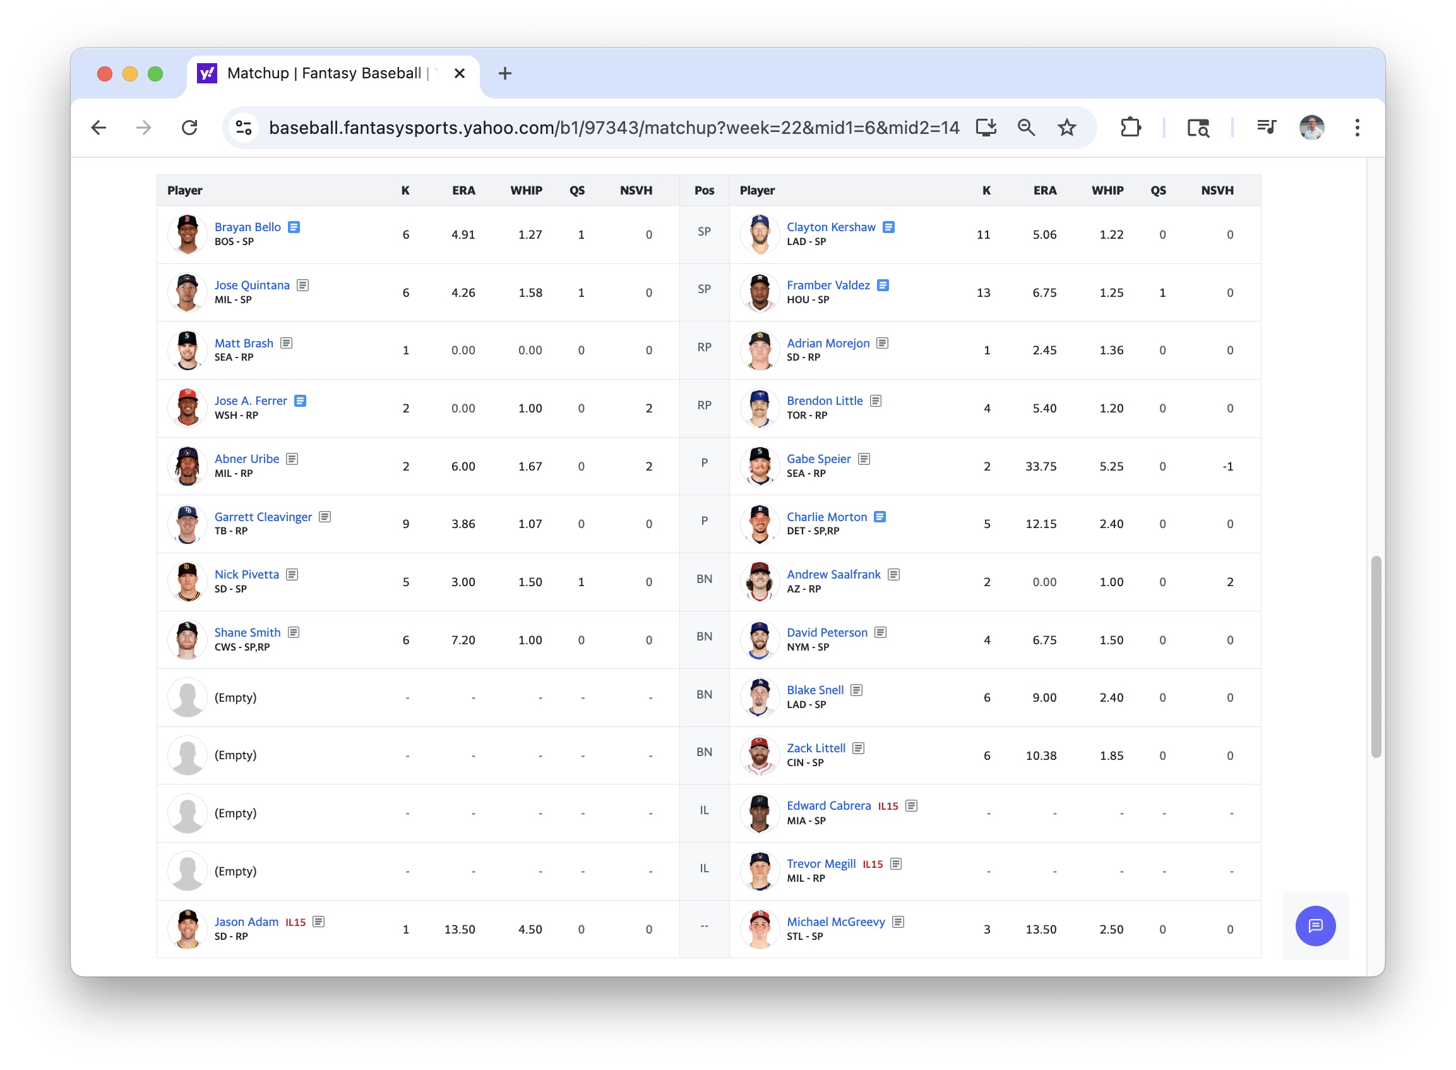Open David Peterson player notes icon
The width and height of the screenshot is (1456, 1070).
(x=880, y=633)
